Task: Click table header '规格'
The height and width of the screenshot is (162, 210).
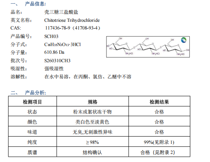Action: coord(92,102)
